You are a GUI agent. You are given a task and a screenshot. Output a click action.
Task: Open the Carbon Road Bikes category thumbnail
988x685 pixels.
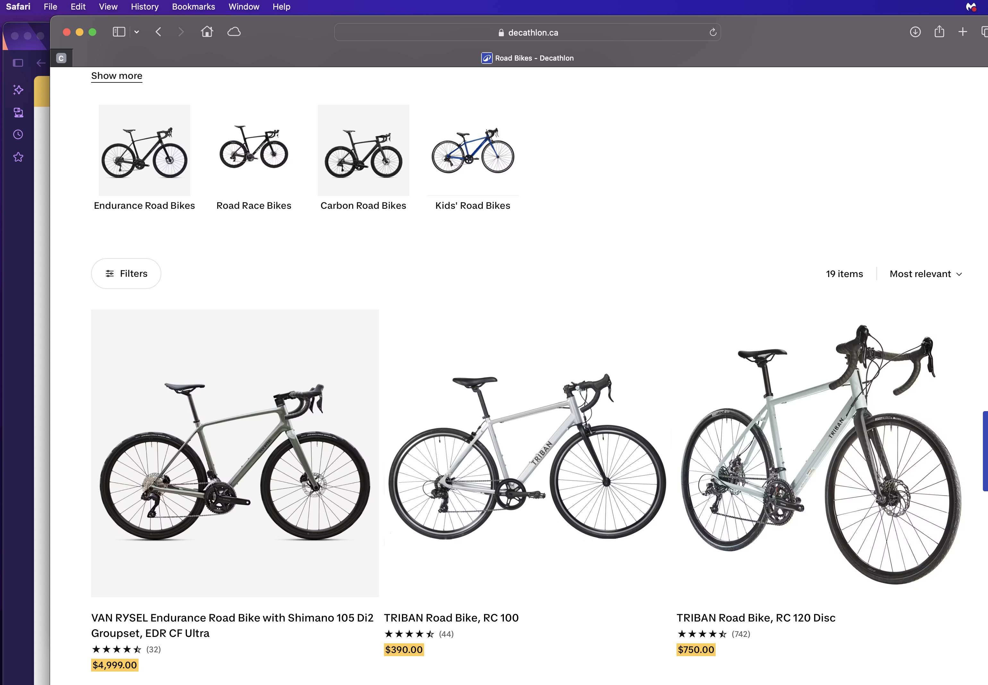click(363, 150)
